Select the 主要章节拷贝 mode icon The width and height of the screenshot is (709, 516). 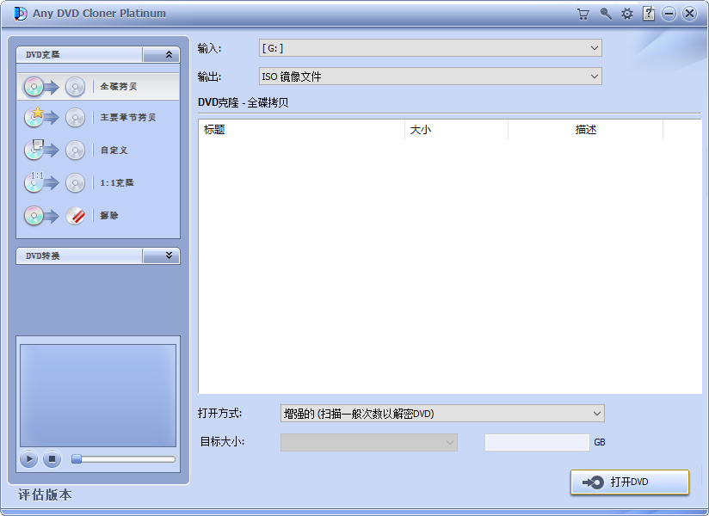pyautogui.click(x=34, y=119)
